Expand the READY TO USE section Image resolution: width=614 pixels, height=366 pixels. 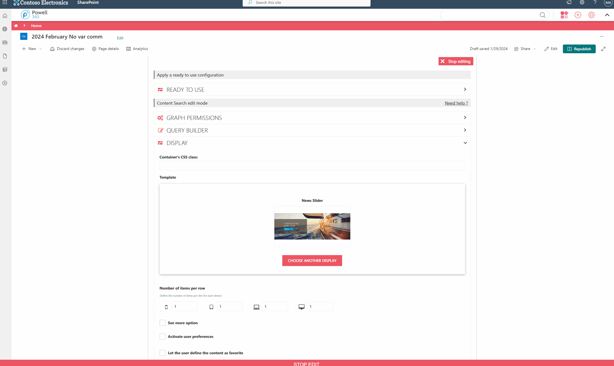(x=312, y=90)
